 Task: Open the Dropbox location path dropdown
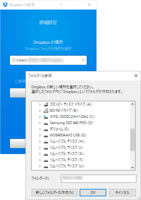(x=83, y=60)
